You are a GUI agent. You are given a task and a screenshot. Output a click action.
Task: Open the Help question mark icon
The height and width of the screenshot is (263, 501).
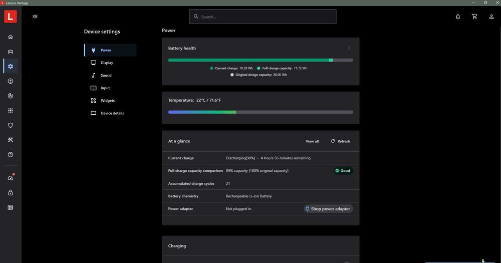point(11,155)
